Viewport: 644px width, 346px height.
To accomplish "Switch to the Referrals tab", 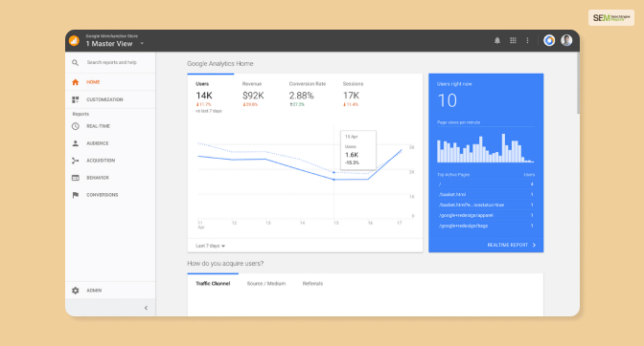I will click(x=312, y=283).
